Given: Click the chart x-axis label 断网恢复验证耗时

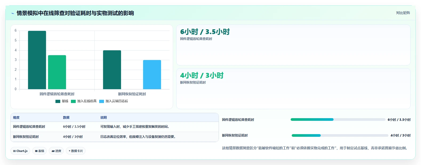Looking at the screenshot, I should tap(132, 94).
